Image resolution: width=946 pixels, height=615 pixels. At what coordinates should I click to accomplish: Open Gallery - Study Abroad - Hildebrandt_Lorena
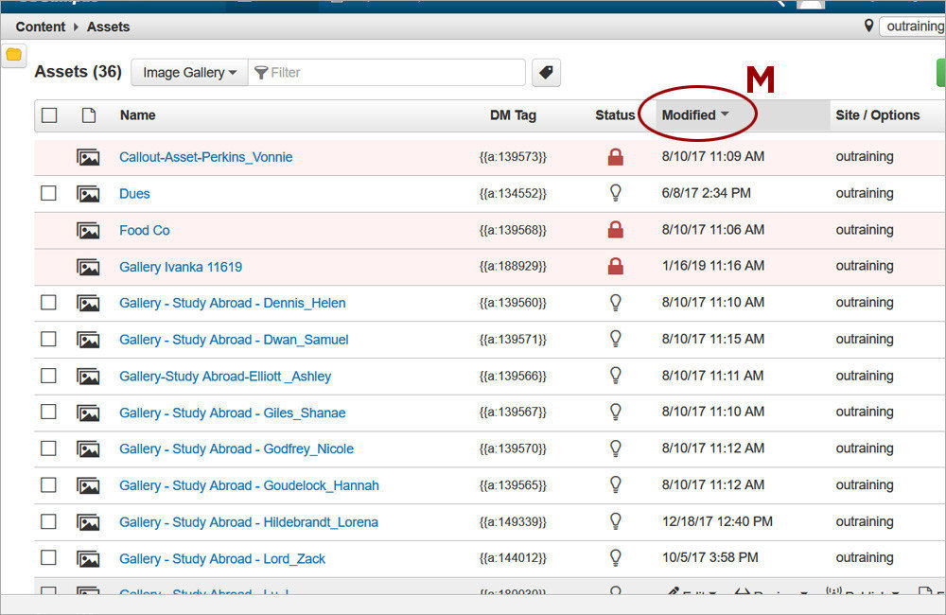(x=249, y=522)
